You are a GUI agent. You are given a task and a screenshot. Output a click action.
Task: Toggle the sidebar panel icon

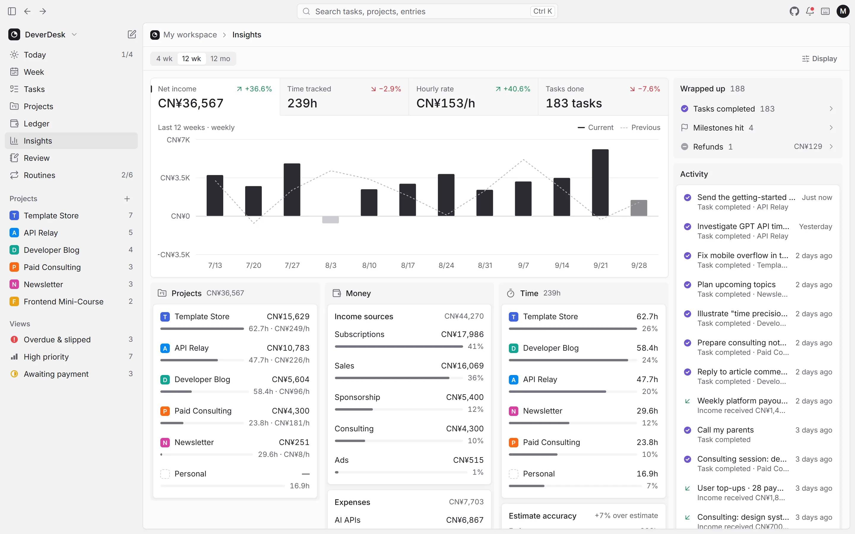coord(12,11)
